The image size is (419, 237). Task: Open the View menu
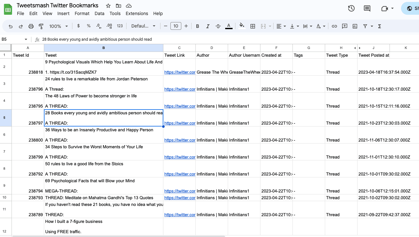47,13
